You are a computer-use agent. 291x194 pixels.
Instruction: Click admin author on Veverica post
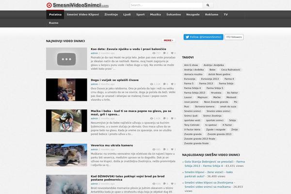pos(94,149)
